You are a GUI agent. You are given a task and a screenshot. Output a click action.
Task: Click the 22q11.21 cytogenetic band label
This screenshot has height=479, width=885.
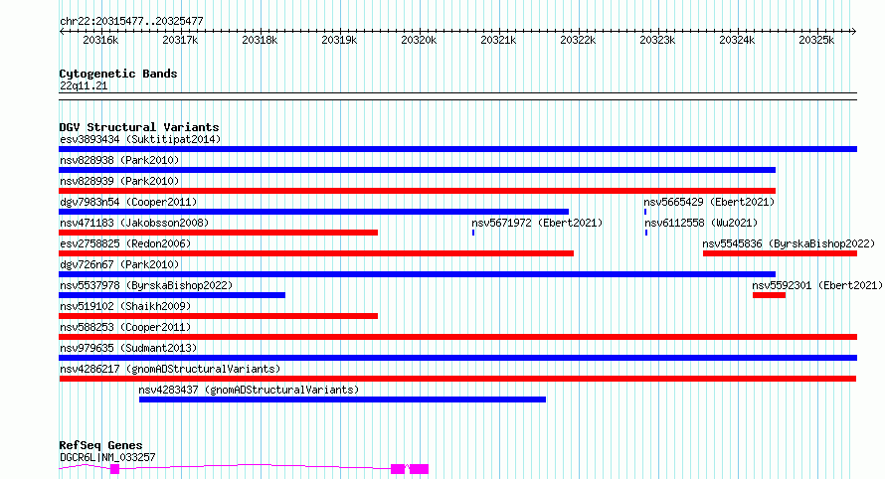[x=84, y=85]
